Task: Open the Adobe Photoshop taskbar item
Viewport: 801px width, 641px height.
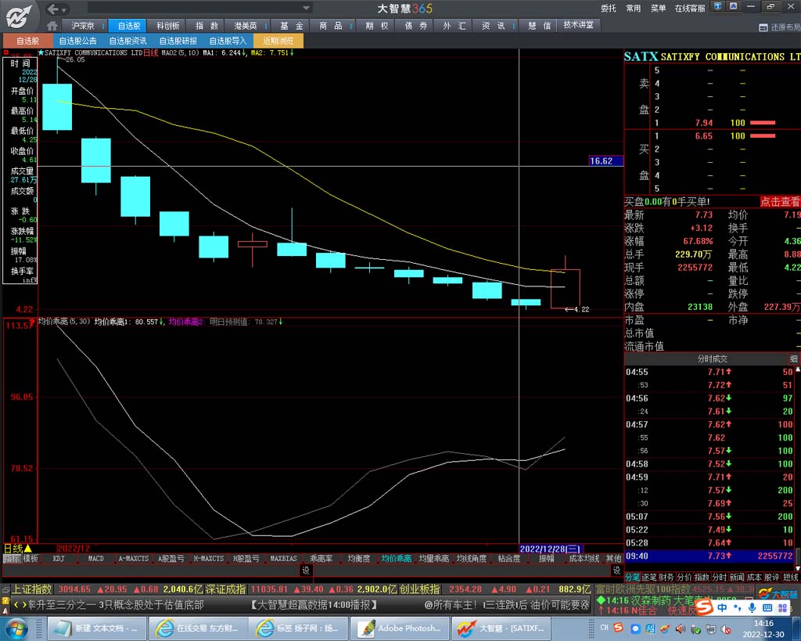Action: tap(400, 628)
